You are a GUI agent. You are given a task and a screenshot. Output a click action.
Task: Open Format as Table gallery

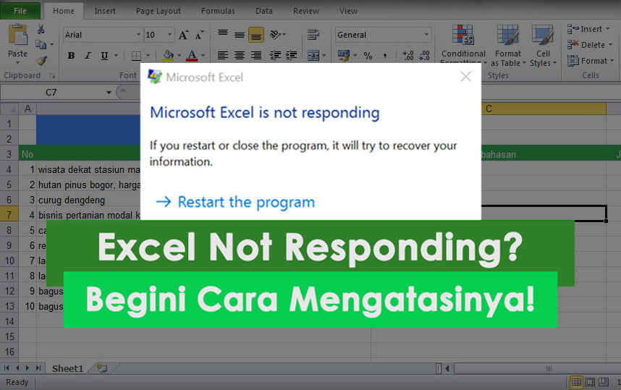(508, 45)
